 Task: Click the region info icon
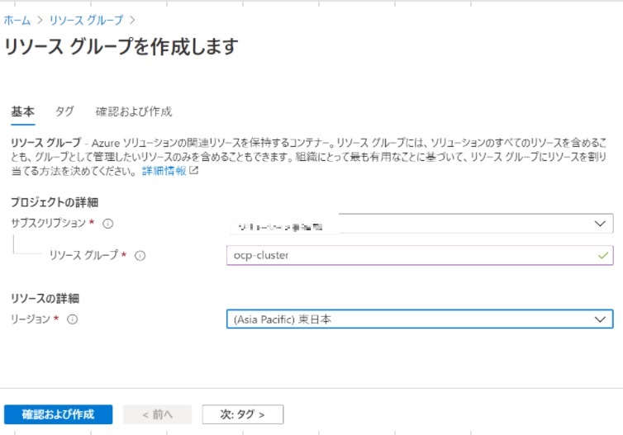[72, 319]
